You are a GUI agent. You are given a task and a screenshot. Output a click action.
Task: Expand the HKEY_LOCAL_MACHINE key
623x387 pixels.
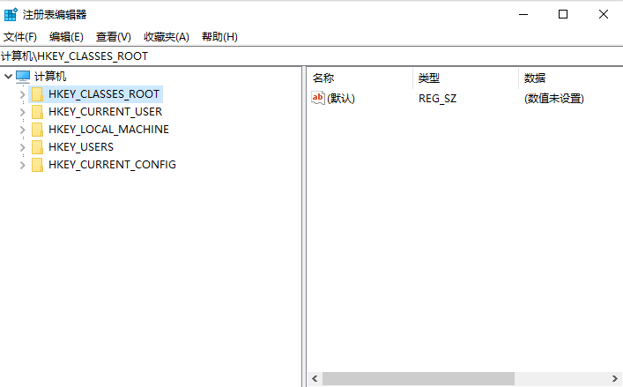pos(23,130)
